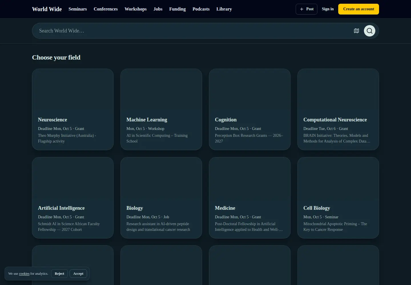This screenshot has height=285, width=411.
Task: Open the Library navigation link
Action: [x=224, y=9]
